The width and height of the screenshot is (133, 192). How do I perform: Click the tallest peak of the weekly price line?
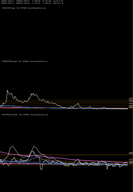click(7, 90)
